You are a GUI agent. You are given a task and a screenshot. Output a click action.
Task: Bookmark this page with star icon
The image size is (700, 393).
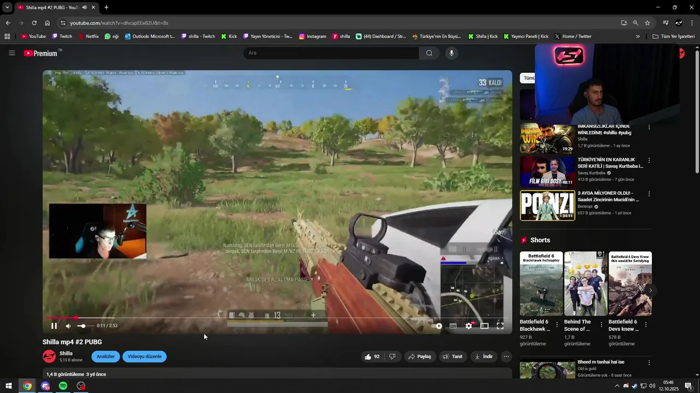[647, 23]
